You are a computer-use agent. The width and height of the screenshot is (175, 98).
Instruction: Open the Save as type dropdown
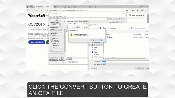click(125, 64)
